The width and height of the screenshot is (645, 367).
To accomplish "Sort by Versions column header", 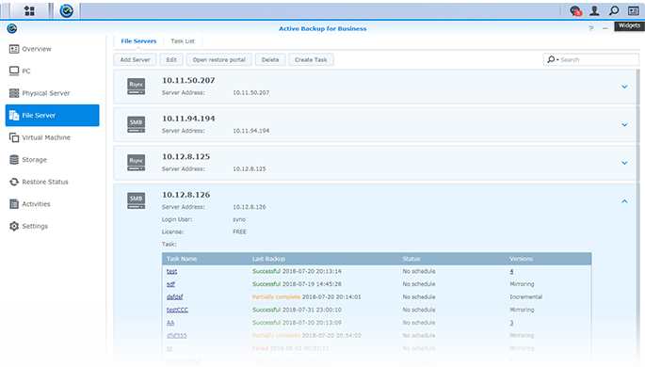I will 522,259.
